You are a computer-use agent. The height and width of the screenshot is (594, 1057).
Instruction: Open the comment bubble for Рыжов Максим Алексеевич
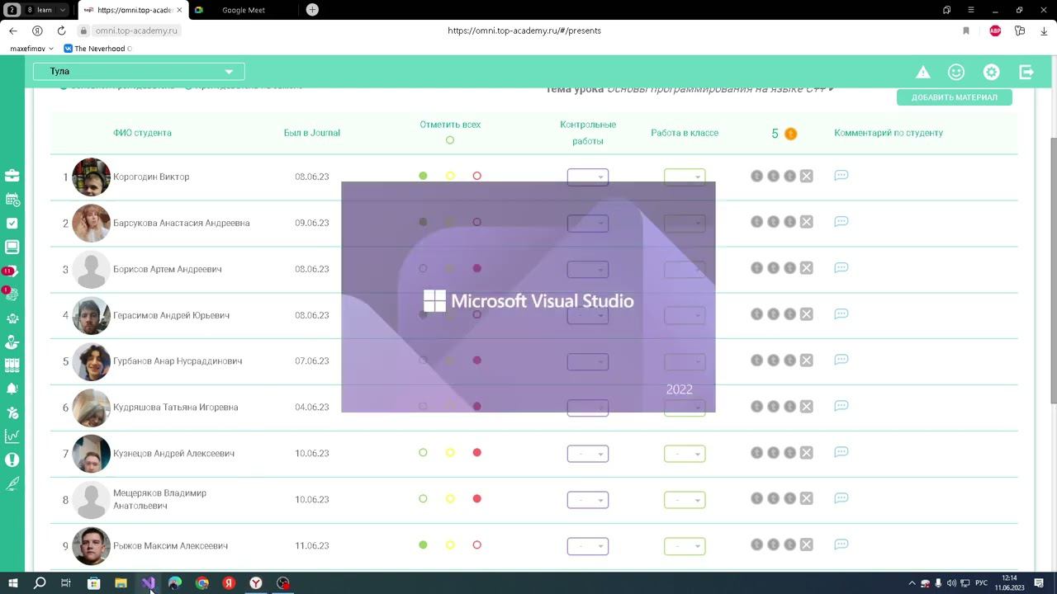(841, 544)
